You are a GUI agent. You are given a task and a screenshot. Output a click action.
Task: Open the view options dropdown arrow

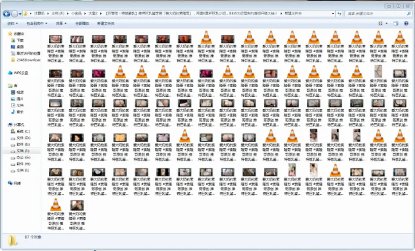pos(386,23)
